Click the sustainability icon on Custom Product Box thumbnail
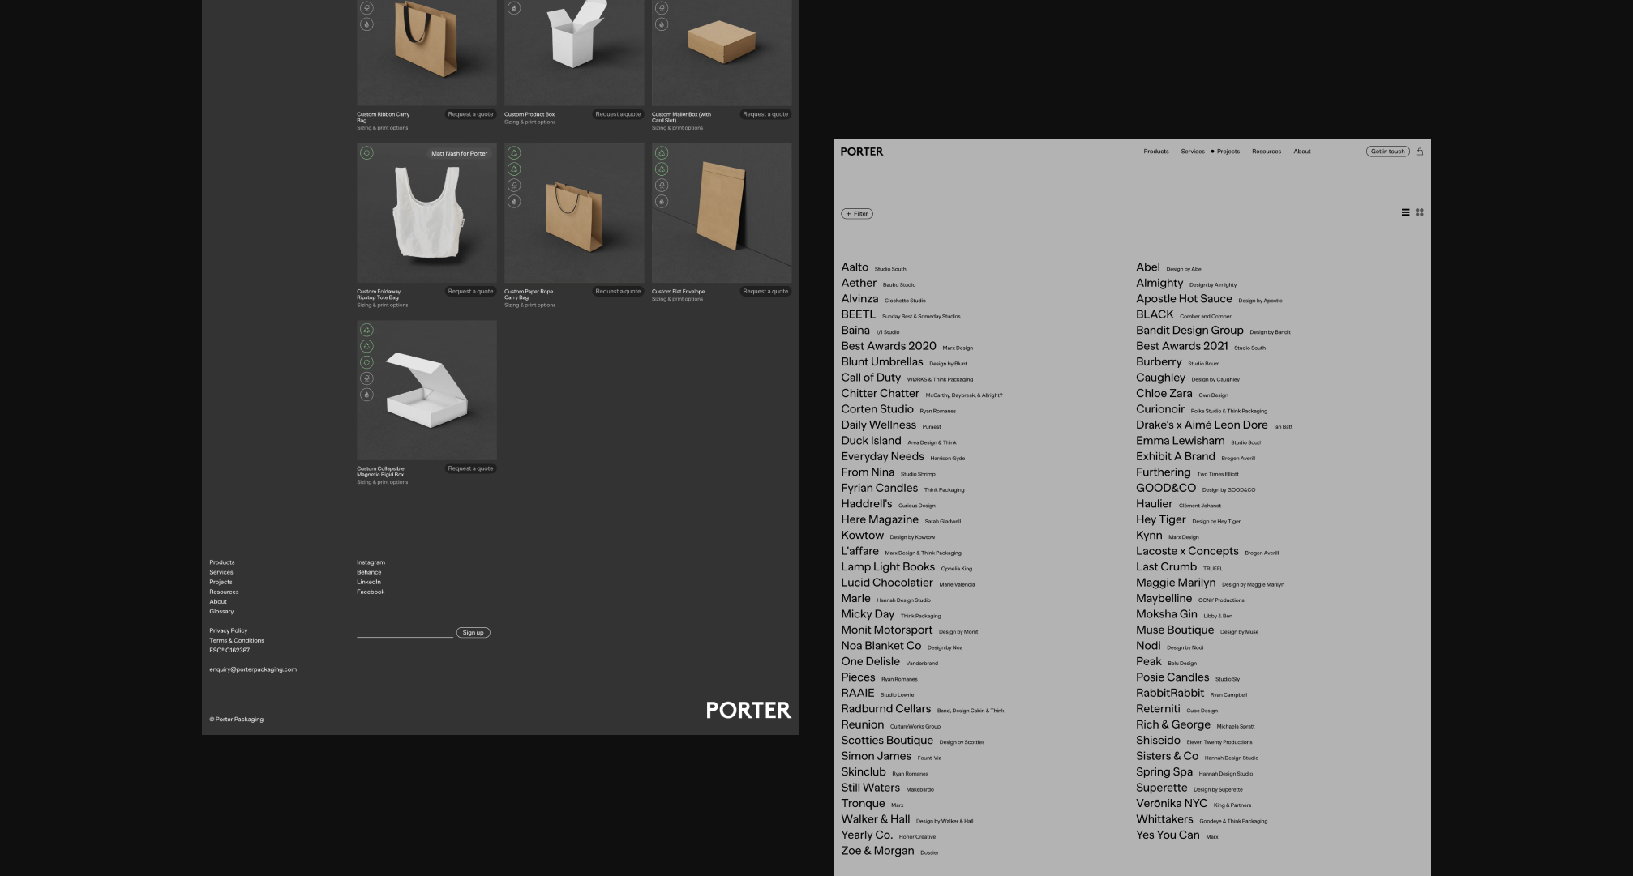1633x876 pixels. pos(514,8)
